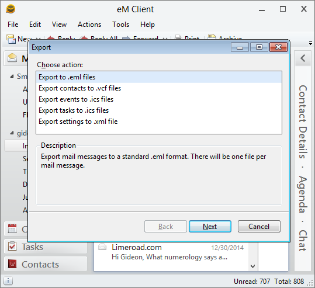Click the Next button
The image size is (315, 288).
[x=210, y=226]
